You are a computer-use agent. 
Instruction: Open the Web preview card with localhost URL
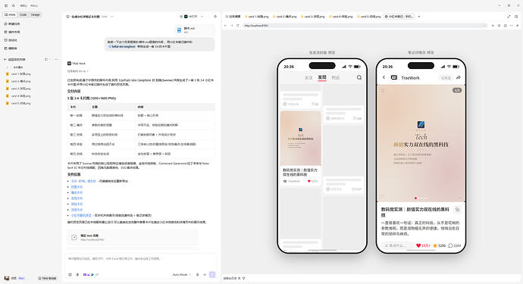(133, 237)
